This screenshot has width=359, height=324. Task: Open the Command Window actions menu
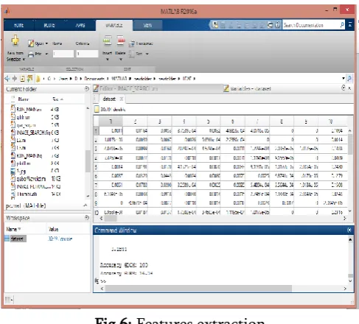(349, 230)
